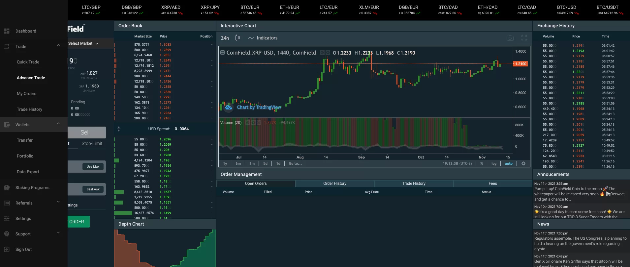The image size is (630, 267).
Task: Set chart range to 1d
Action: (278, 163)
